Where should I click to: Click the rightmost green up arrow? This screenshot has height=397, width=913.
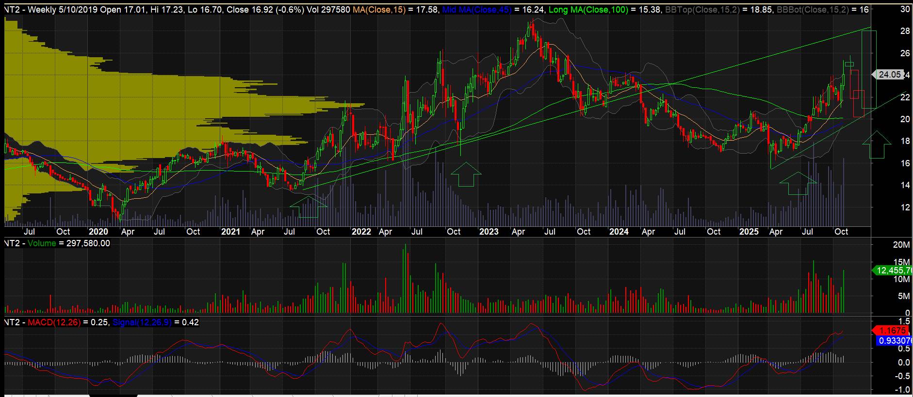[x=877, y=144]
